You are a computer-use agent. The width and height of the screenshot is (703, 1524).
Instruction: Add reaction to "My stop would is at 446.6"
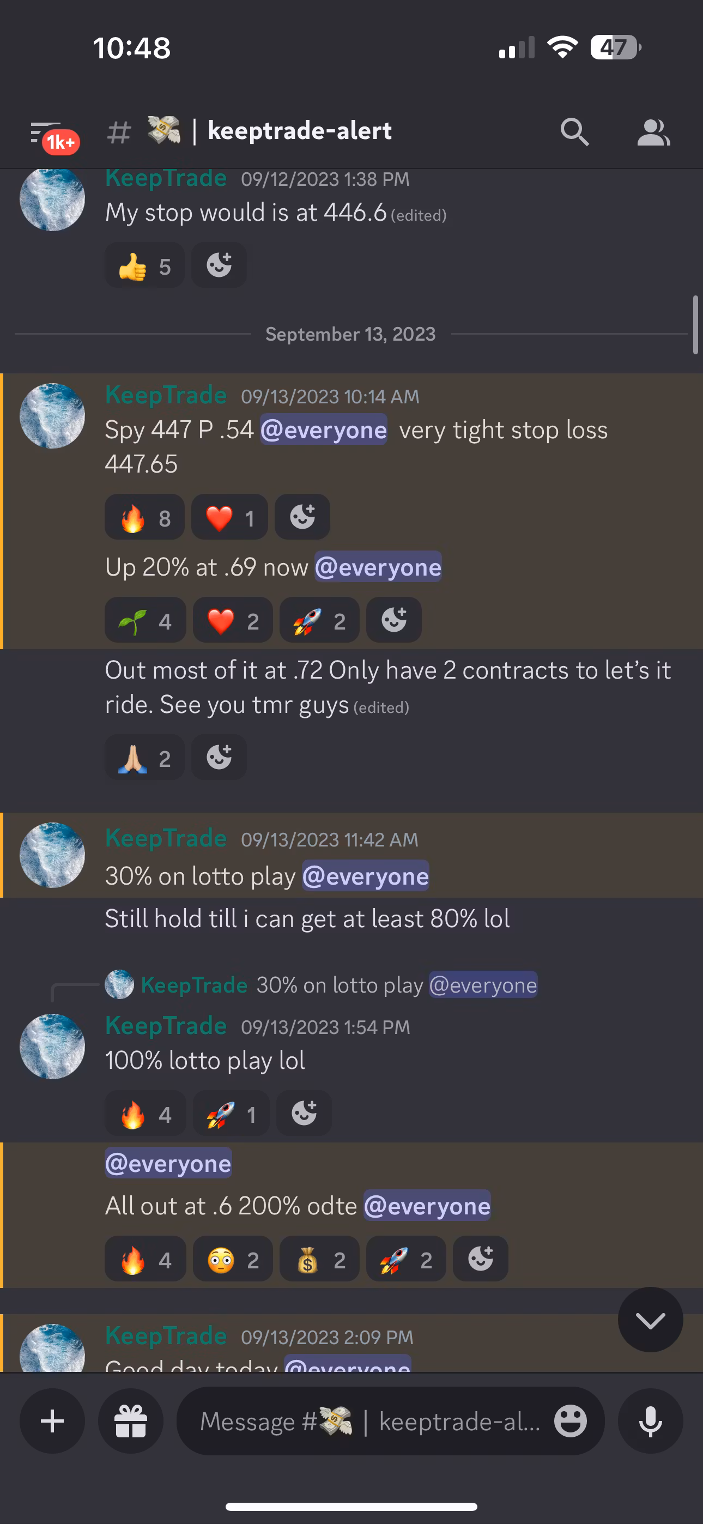click(x=219, y=265)
